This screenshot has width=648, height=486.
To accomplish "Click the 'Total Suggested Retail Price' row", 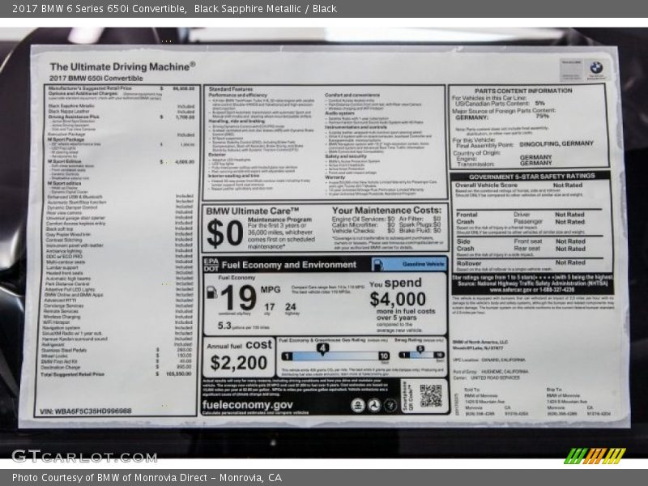I will coord(116,374).
